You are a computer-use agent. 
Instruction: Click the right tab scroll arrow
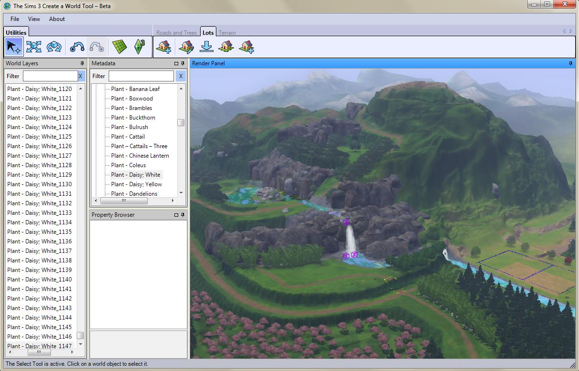571,31
